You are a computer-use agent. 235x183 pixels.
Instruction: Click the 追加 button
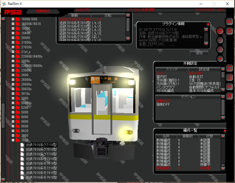click(199, 53)
